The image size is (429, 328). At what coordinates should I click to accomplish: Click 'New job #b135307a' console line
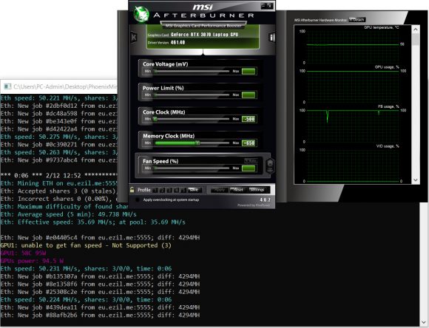click(100, 276)
